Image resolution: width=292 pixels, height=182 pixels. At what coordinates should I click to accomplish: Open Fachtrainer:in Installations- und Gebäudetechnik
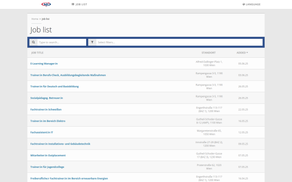[60, 144]
